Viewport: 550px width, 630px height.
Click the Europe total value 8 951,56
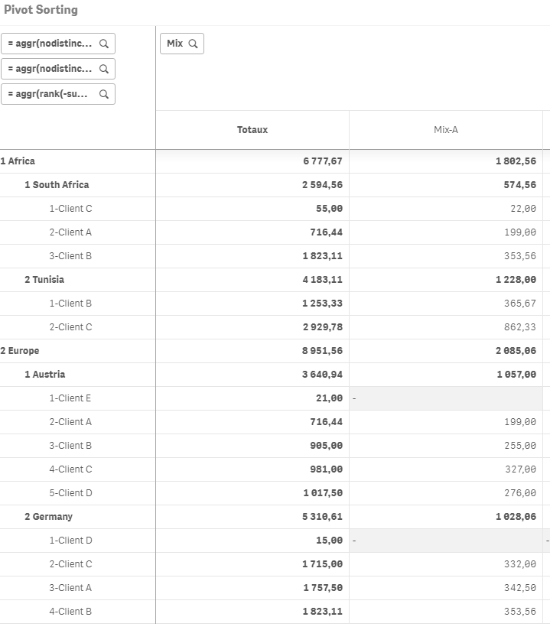point(323,351)
